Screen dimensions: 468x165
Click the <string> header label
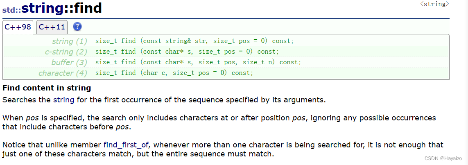[x=434, y=4]
